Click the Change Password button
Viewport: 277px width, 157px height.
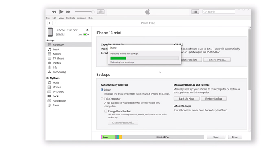click(123, 122)
